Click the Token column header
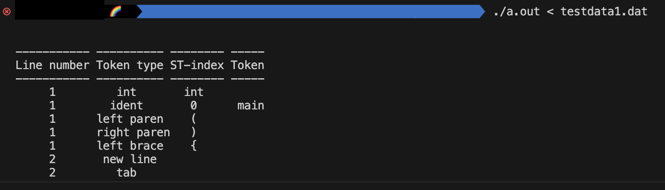665x190 pixels. point(247,65)
